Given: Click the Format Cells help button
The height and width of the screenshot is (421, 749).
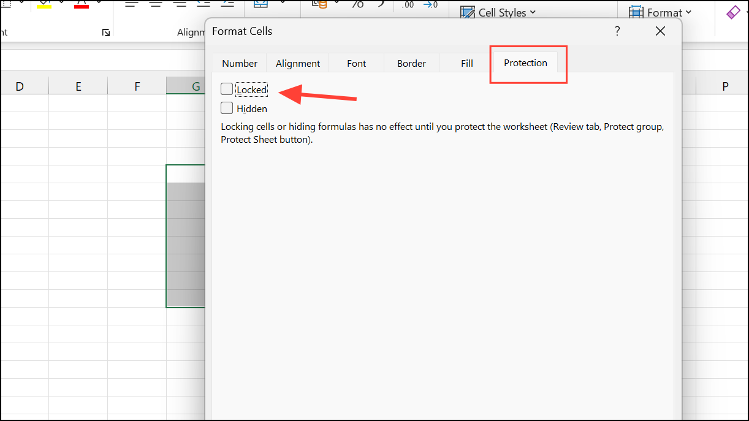Looking at the screenshot, I should [617, 31].
